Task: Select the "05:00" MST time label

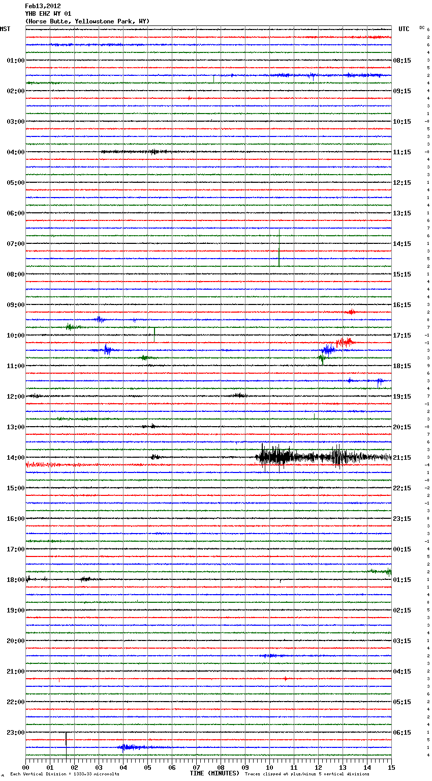Action: pyautogui.click(x=16, y=183)
